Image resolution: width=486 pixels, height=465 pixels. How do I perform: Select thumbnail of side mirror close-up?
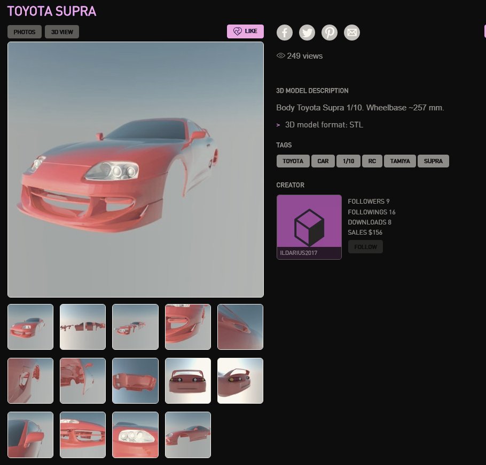30,435
